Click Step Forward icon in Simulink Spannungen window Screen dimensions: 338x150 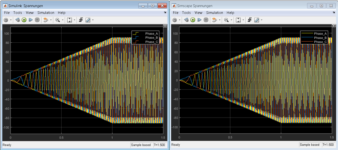30,20
